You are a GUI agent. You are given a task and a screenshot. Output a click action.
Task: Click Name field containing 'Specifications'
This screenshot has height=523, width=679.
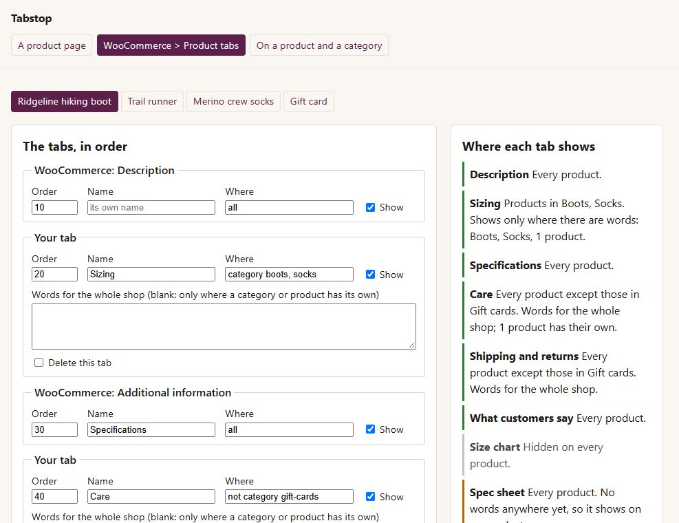point(151,430)
